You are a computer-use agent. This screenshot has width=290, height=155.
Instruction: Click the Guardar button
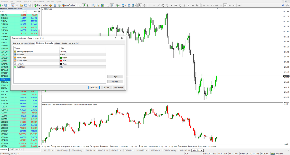click(115, 82)
